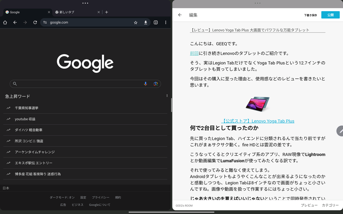Click the search magnifier icon
Image resolution: width=343 pixels, height=214 pixels.
point(15,84)
